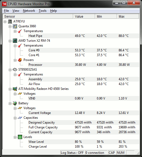Select the VIN0 voltage row
Viewport: 142px width, 157px height.
pyautogui.click(x=84, y=98)
